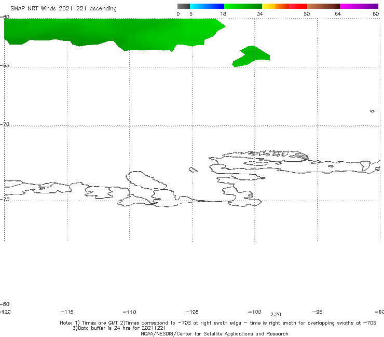This screenshot has height=337, width=384.
Task: Click the longitude label '-105'
Action: (192, 312)
